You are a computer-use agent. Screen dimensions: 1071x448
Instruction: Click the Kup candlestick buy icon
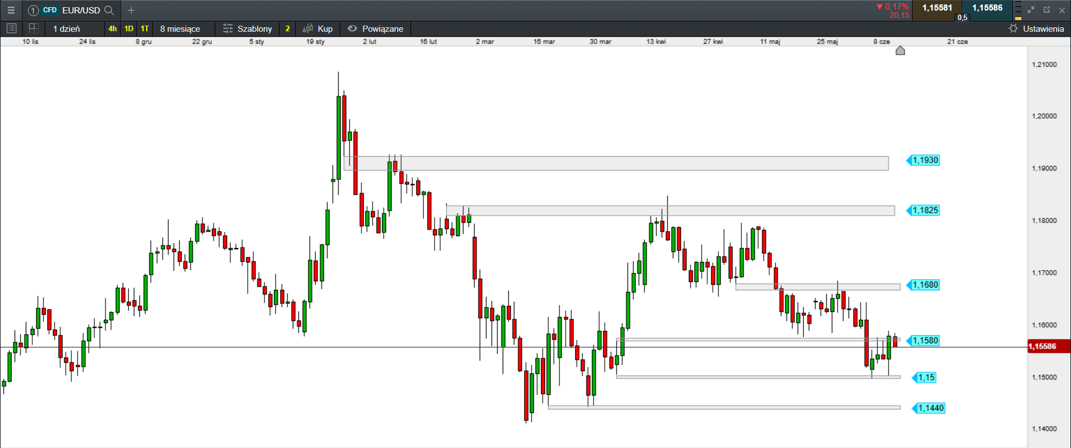307,28
